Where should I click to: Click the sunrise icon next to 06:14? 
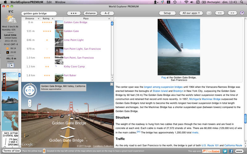(x=7, y=48)
